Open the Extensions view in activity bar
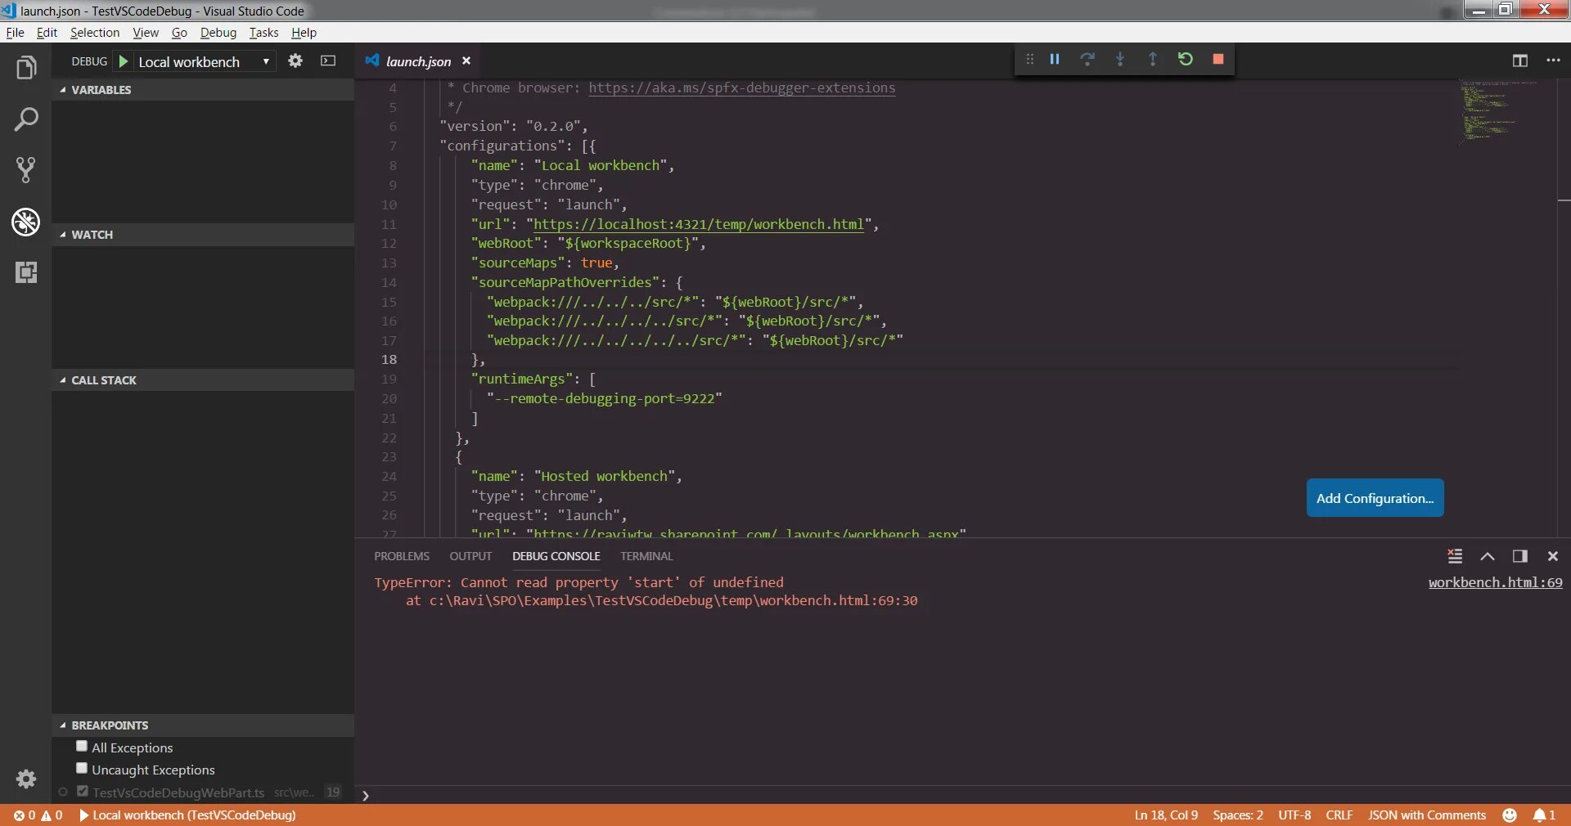This screenshot has height=826, width=1571. [x=26, y=272]
